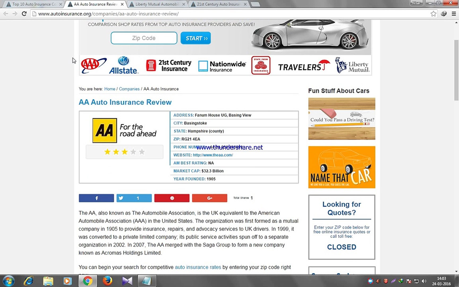Focus the Zip Code input field
The image size is (459, 287).
(x=144, y=38)
